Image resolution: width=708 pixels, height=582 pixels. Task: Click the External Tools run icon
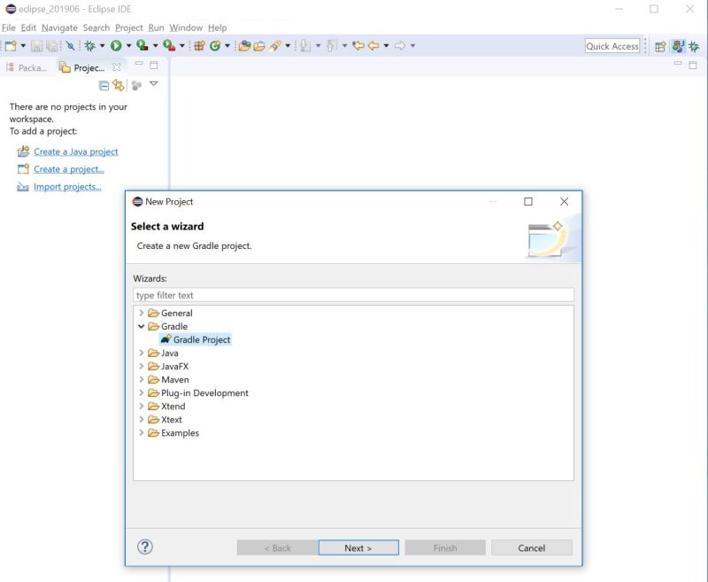point(169,46)
